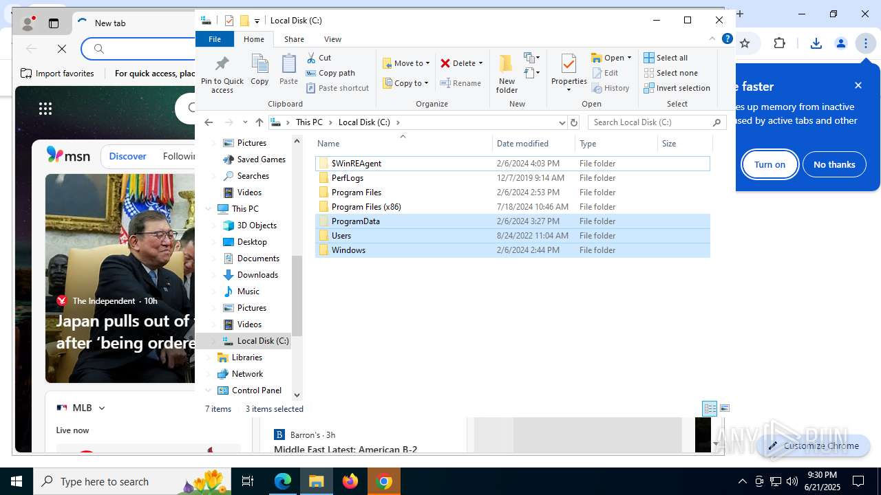Click History in the Open group
Image resolution: width=881 pixels, height=495 pixels.
(611, 88)
